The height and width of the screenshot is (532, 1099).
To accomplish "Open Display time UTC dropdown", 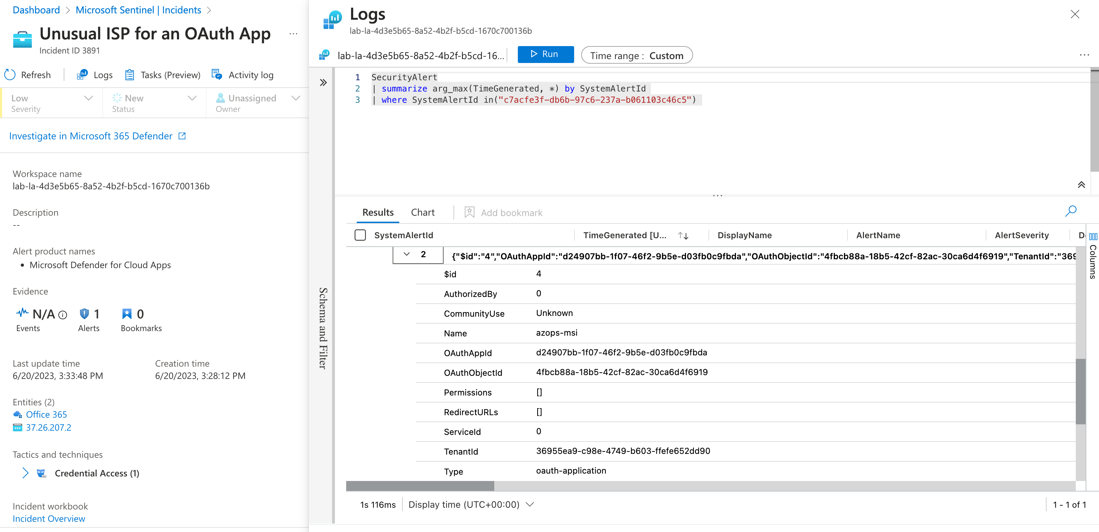I will tap(471, 504).
